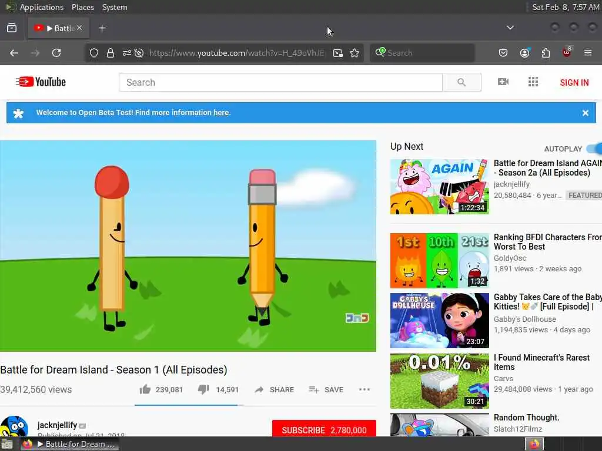
Task: Open the Minecraft's Rarest Items thumbnail
Action: click(x=440, y=381)
